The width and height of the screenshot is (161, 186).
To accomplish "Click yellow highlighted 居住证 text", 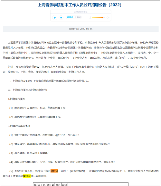I will [27, 176].
